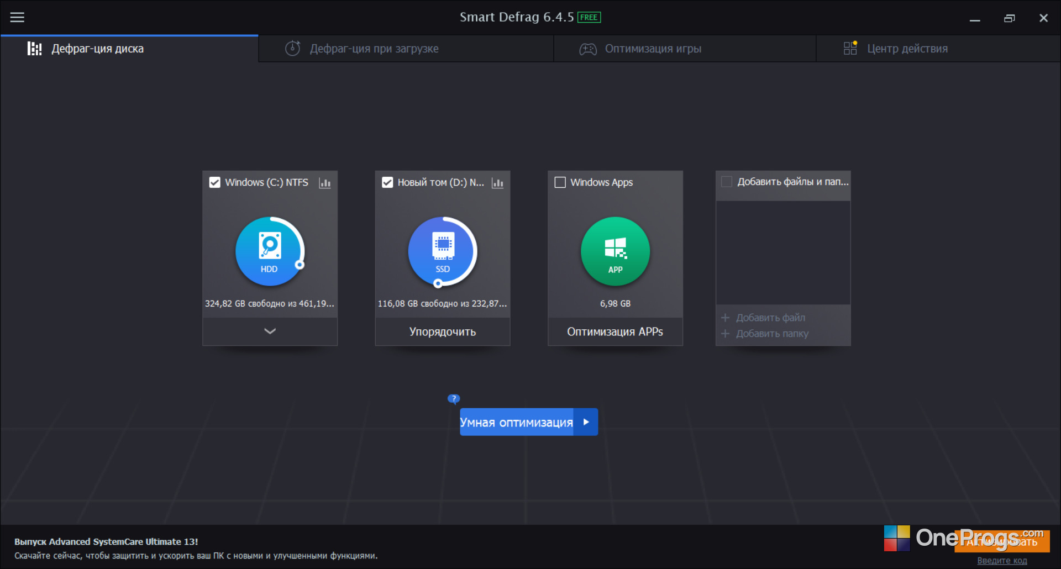Screen dimensions: 1061x569
Task: Click the Оптимизация APPs button
Action: [615, 331]
